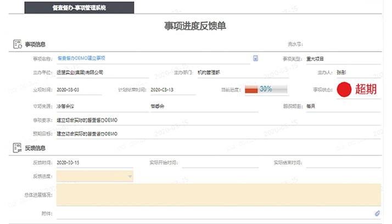The image size is (392, 224).
Task: Click the 附件 attachment line
Action: (215, 214)
